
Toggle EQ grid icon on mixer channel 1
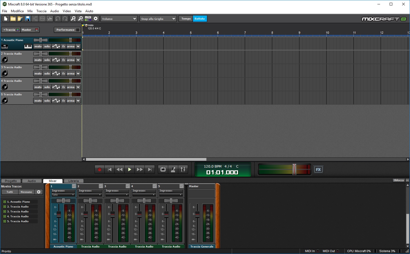point(74,186)
